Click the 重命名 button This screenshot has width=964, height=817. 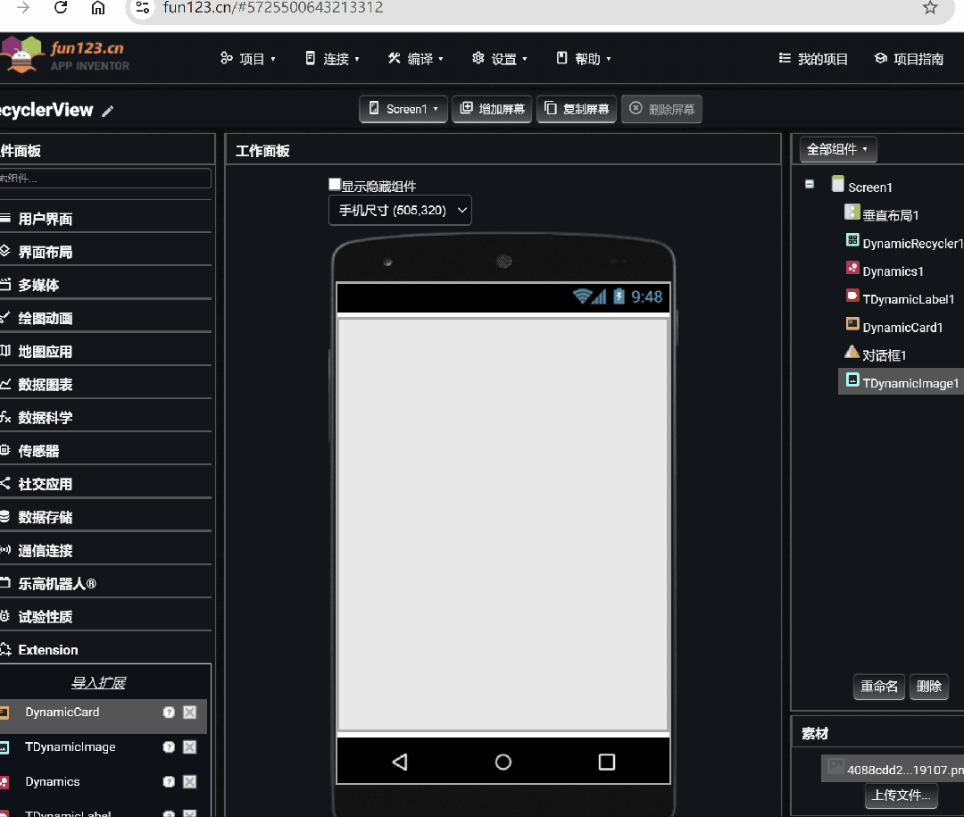tap(879, 687)
